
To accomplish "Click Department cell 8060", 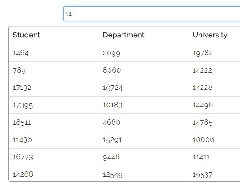I will click(x=144, y=70).
